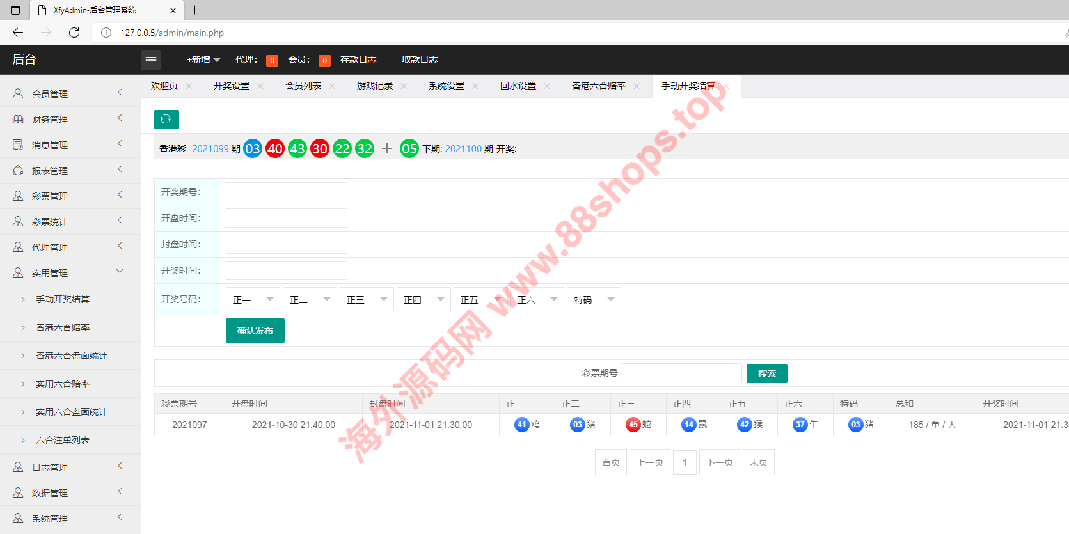
Task: Select 香港六合盘面统计 in the sidebar
Action: [71, 356]
